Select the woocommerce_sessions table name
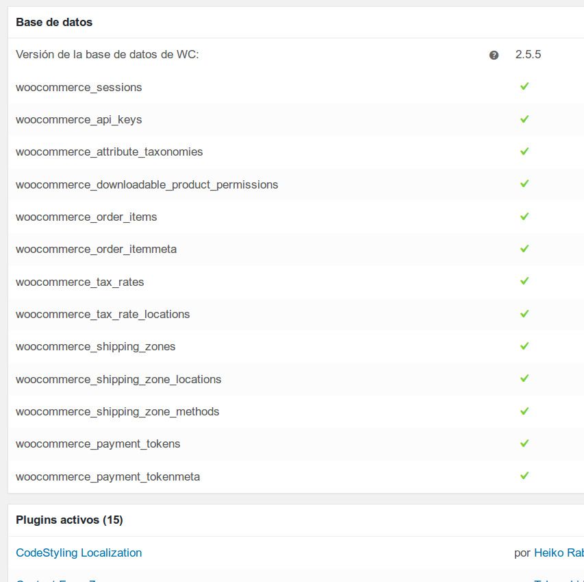 [79, 87]
